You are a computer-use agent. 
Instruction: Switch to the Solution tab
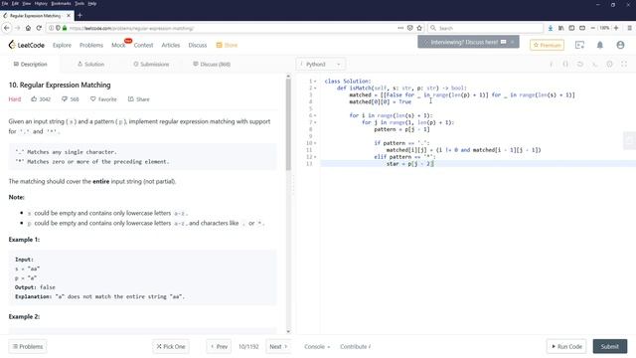tap(90, 64)
